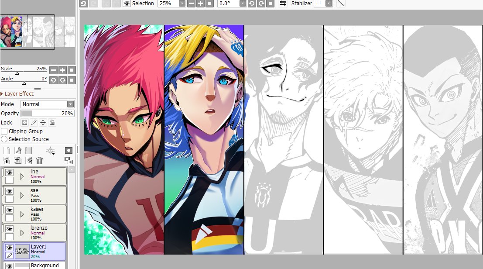The image size is (483, 269).
Task: Zoom out using navigator minus button
Action: (x=53, y=70)
